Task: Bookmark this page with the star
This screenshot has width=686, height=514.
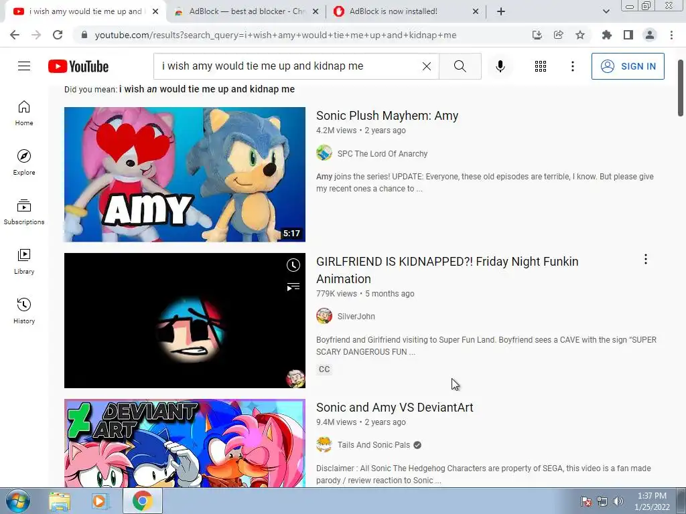Action: pos(579,35)
